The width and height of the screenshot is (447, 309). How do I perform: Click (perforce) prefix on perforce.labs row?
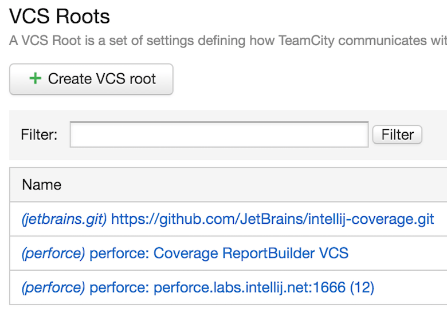coord(53,287)
